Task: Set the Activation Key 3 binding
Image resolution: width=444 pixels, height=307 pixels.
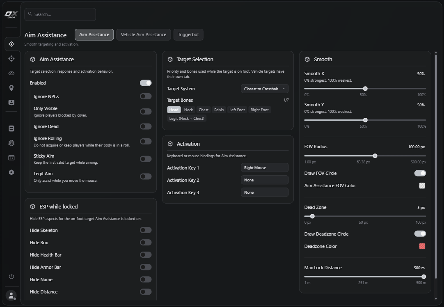Action: pyautogui.click(x=265, y=192)
